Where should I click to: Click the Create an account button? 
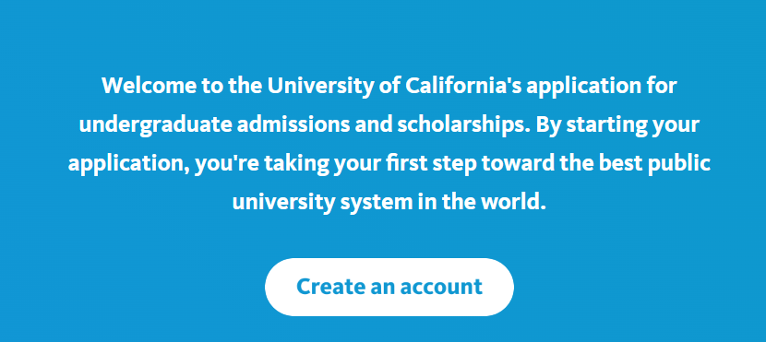coord(389,287)
